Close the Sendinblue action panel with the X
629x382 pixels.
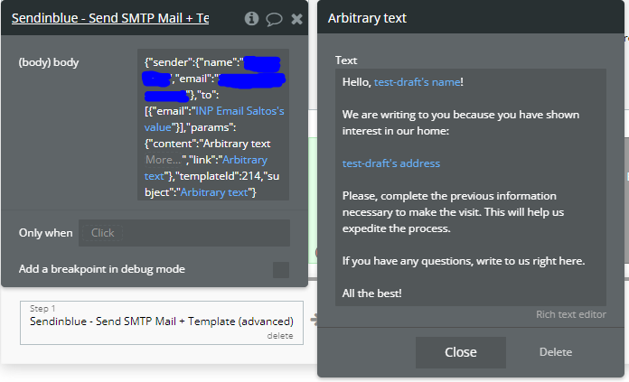pyautogui.click(x=296, y=18)
